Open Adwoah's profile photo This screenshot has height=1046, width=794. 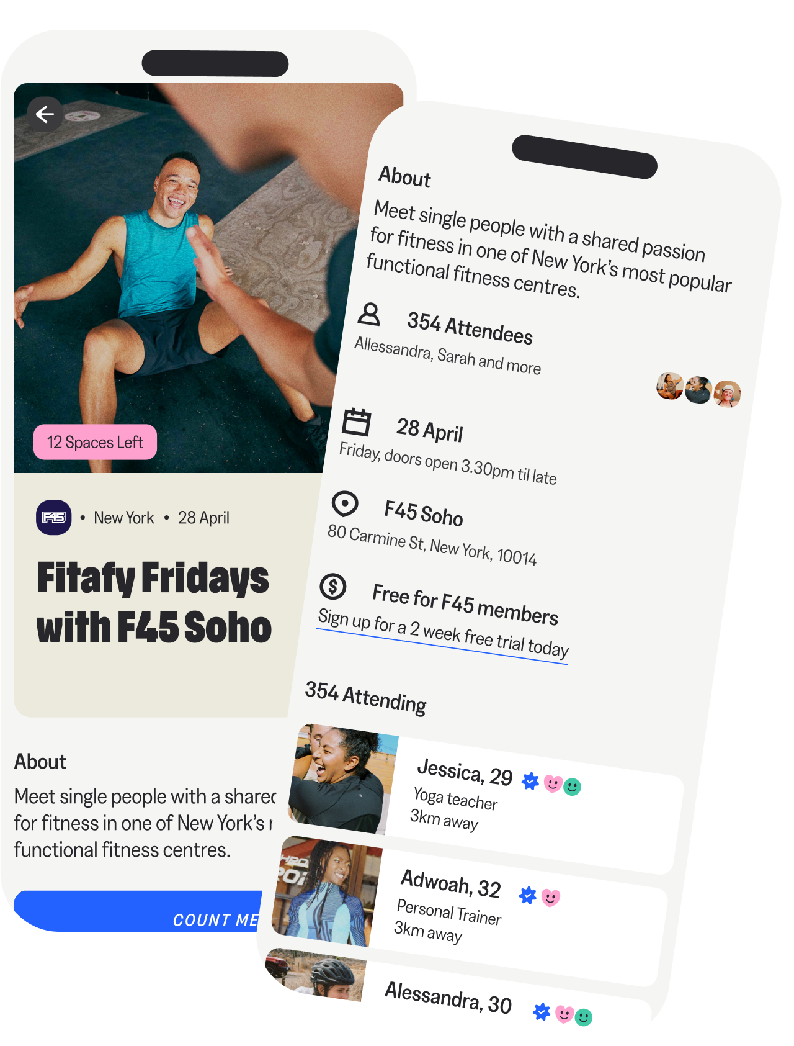[328, 891]
